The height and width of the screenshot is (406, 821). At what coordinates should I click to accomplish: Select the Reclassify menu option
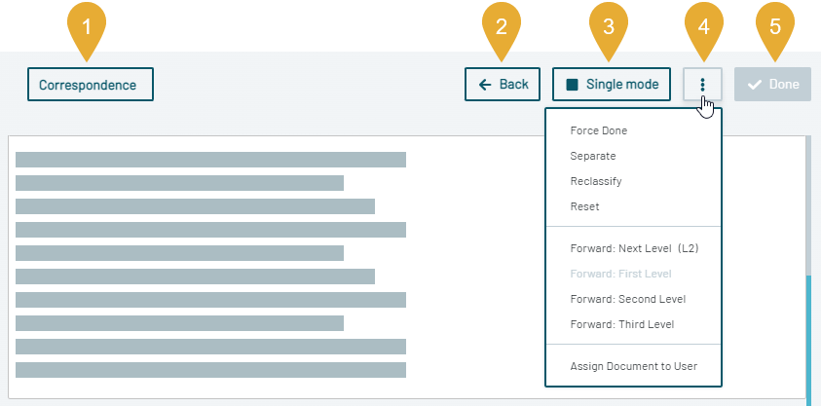coord(596,181)
